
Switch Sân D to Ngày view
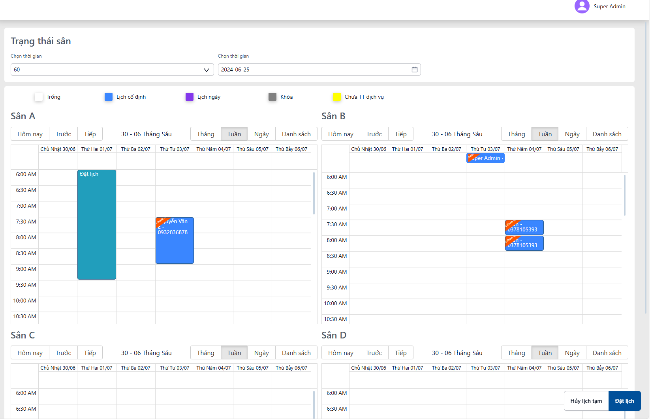[x=572, y=353]
